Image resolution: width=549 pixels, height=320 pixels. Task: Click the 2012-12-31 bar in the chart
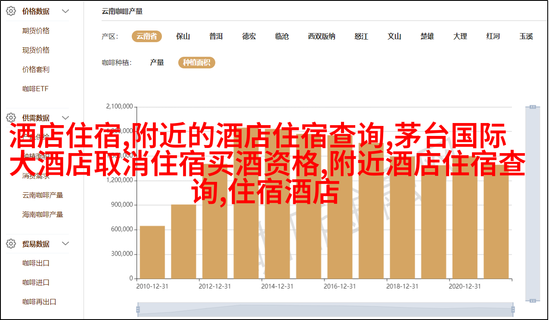pos(215,222)
